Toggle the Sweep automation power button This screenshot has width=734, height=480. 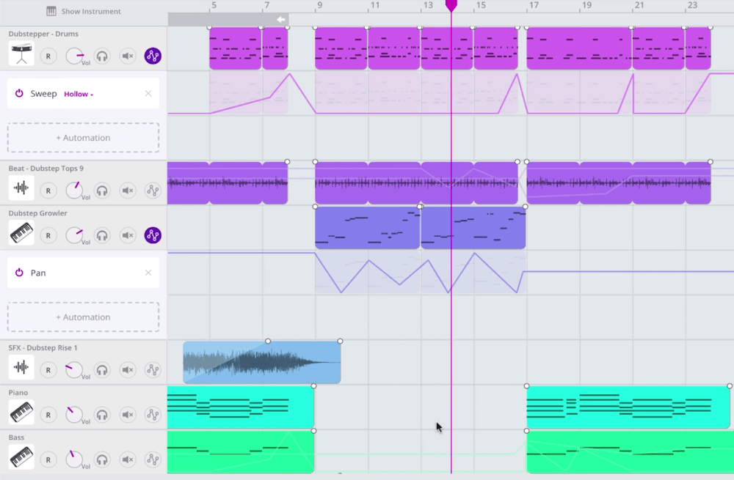(x=18, y=93)
